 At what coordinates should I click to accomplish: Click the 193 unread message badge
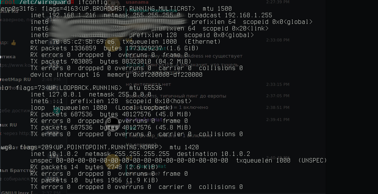(54, 156)
